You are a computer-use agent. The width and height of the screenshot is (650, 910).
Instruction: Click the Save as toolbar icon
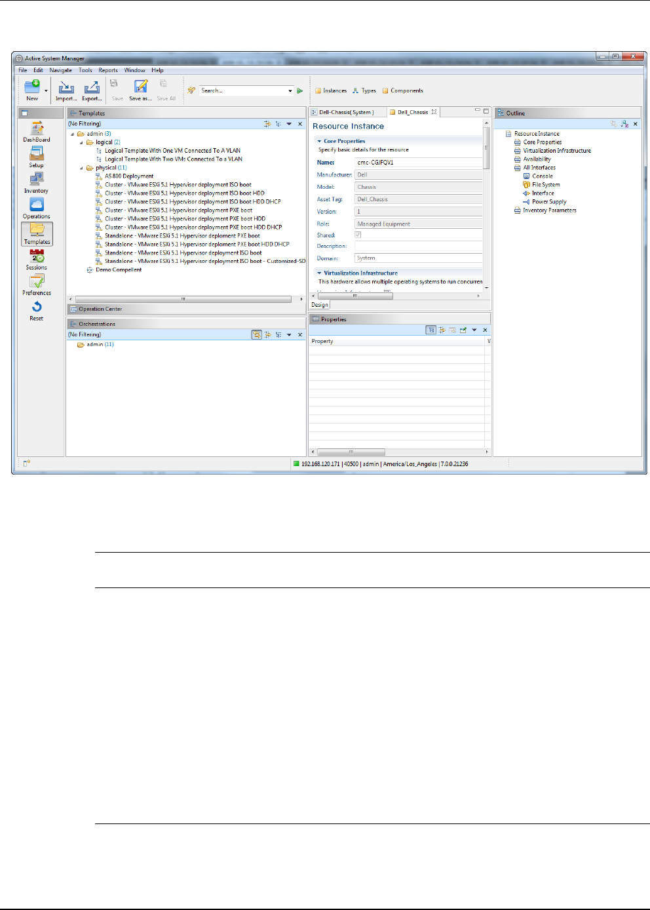tap(140, 87)
